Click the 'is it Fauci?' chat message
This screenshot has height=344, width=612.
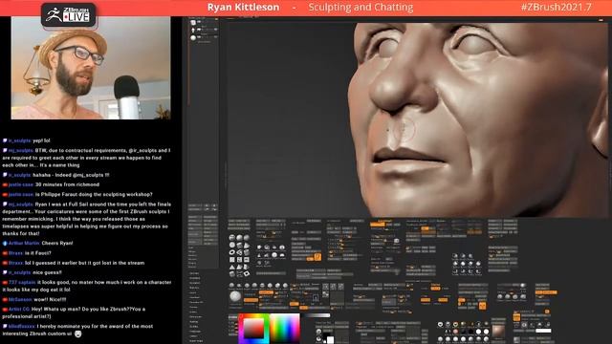point(38,252)
